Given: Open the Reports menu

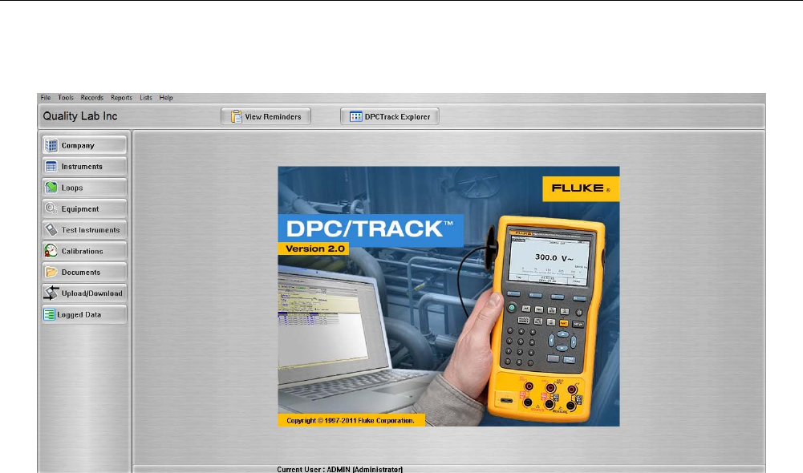Looking at the screenshot, I should [x=121, y=97].
